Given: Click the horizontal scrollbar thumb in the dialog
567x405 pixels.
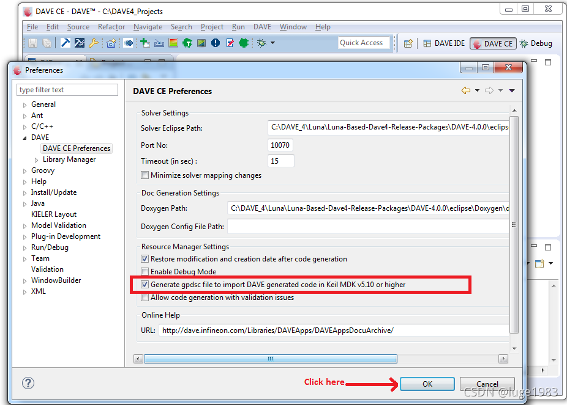Looking at the screenshot, I should click(x=271, y=359).
